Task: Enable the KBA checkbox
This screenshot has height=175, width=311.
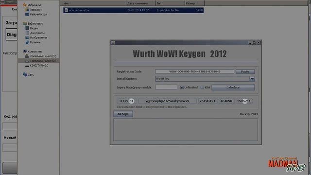Action: click(x=202, y=87)
